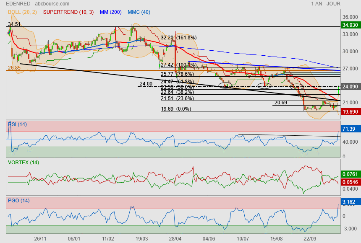This screenshot has width=361, height=243.
Task: Click the 19.69 (0.0%) Fibonacci label
Action: 176,109
